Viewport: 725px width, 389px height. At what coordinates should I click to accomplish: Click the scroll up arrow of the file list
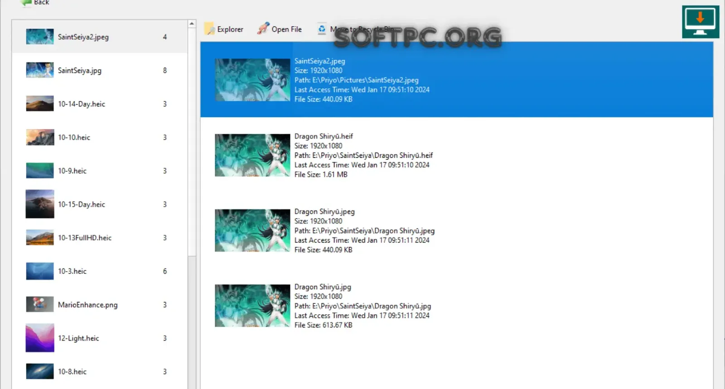coord(192,24)
